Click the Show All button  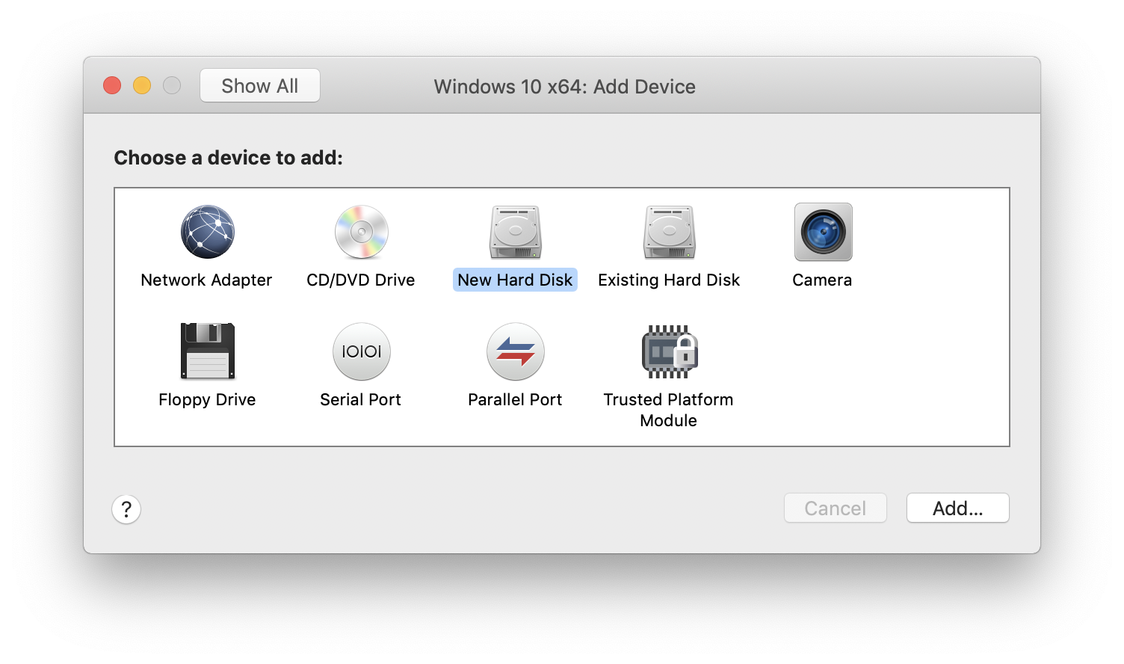260,86
